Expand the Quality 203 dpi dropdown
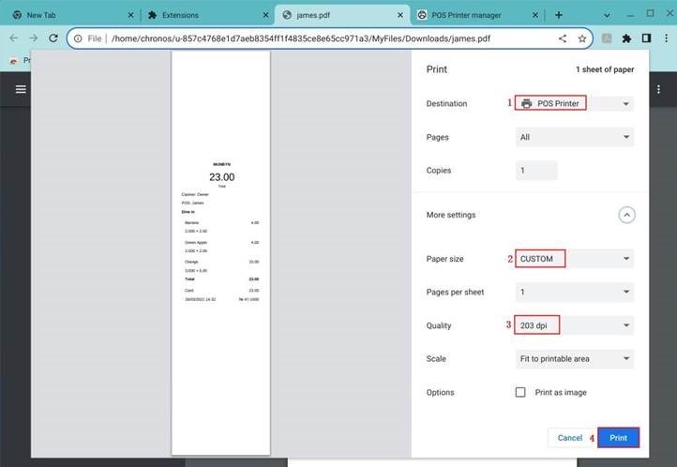The width and height of the screenshot is (677, 467). click(x=574, y=325)
